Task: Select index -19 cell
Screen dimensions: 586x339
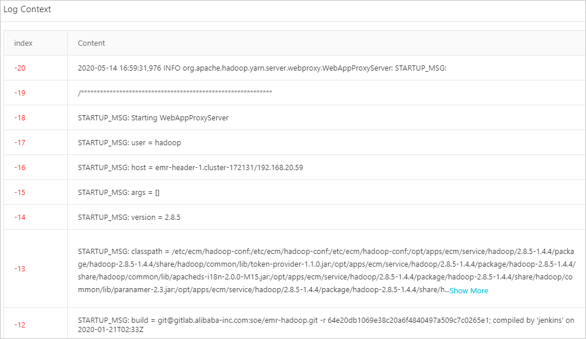Action: (x=20, y=93)
